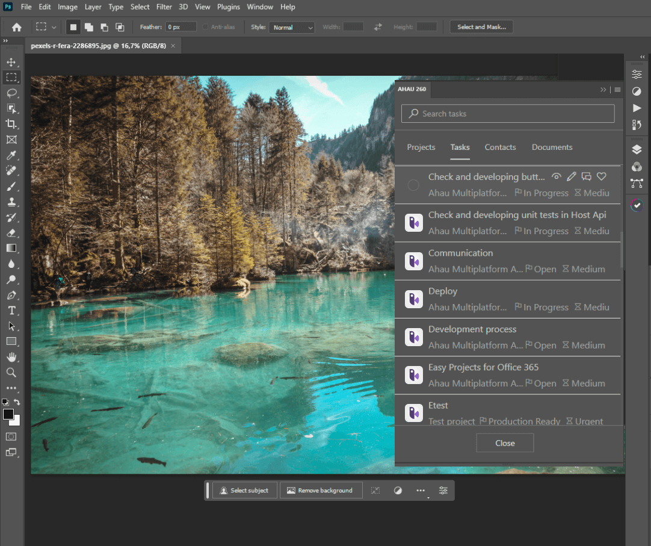Click the Remove background button
651x546 pixels.
(321, 490)
